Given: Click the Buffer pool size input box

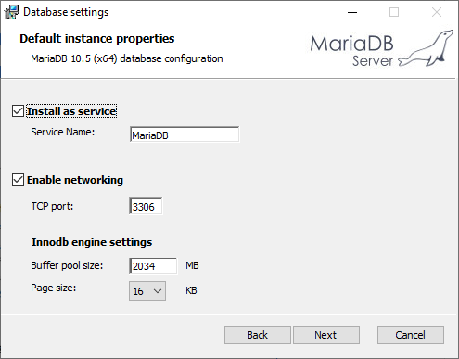Looking at the screenshot, I should [153, 265].
